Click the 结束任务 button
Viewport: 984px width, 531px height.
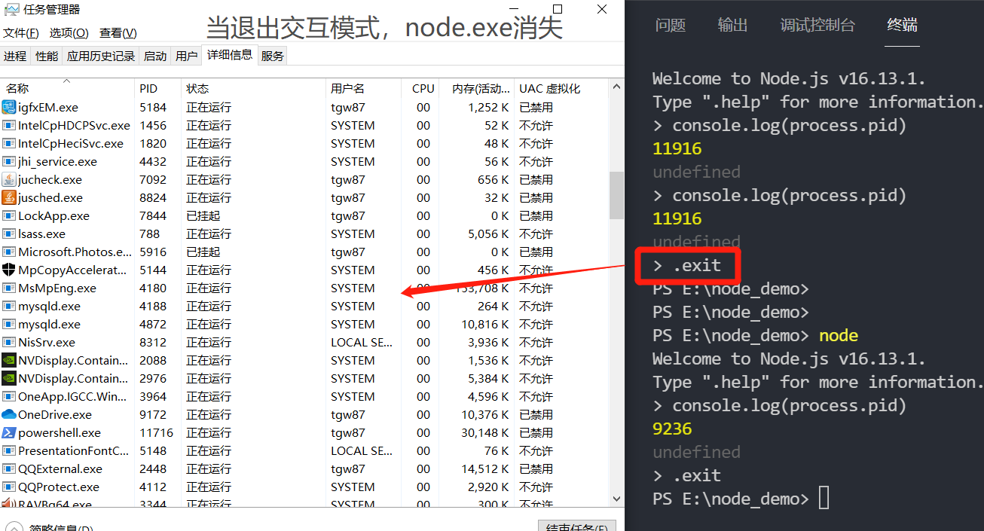577,527
